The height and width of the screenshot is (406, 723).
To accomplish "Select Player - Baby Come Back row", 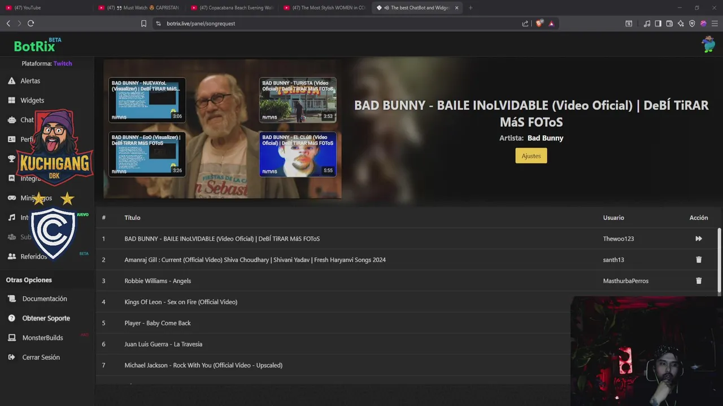I will point(158,323).
